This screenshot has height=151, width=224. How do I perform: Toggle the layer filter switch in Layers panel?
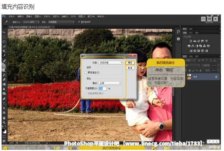pos(219,60)
